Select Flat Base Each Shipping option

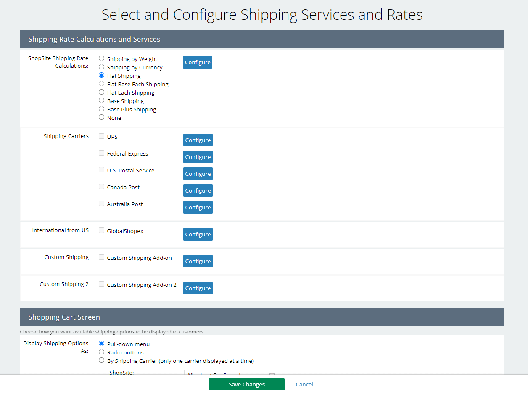click(101, 84)
